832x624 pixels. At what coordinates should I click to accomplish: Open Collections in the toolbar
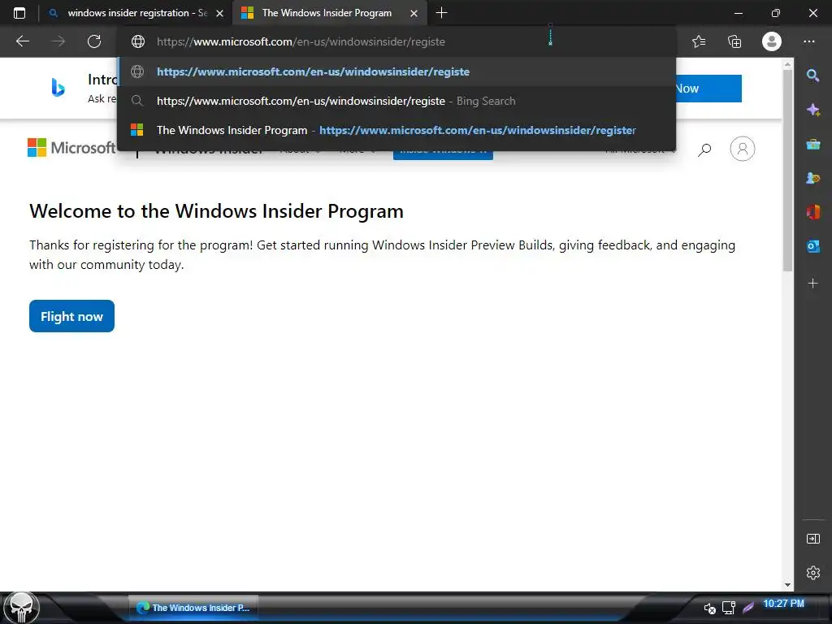click(x=734, y=41)
